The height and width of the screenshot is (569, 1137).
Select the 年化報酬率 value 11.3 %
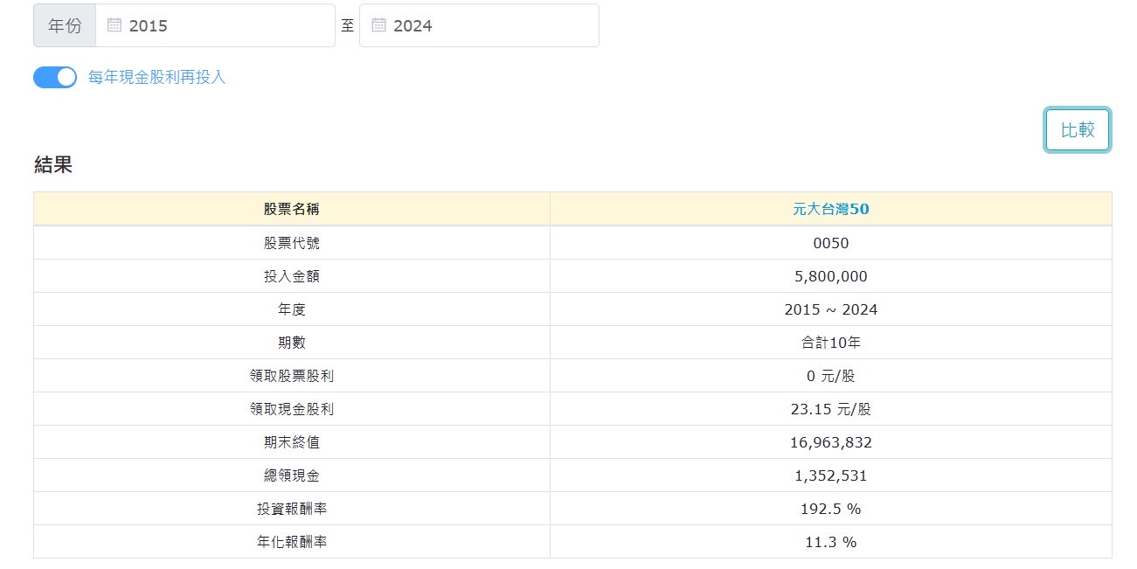(x=831, y=542)
